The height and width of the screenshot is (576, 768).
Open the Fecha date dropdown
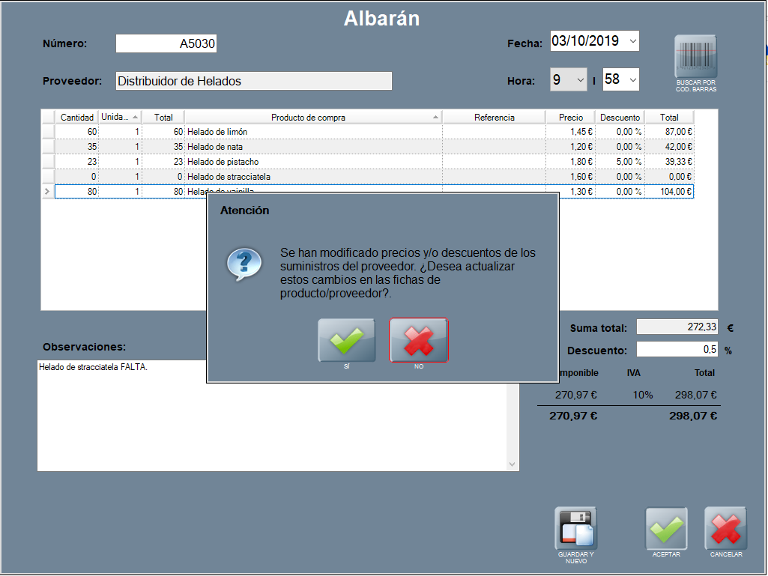point(632,41)
